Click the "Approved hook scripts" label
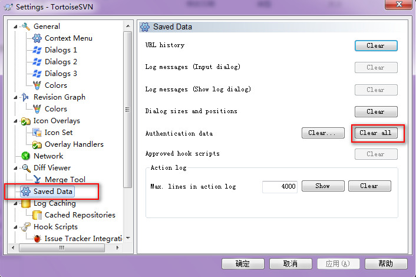Screen dimensions: 416x277 [x=183, y=154]
